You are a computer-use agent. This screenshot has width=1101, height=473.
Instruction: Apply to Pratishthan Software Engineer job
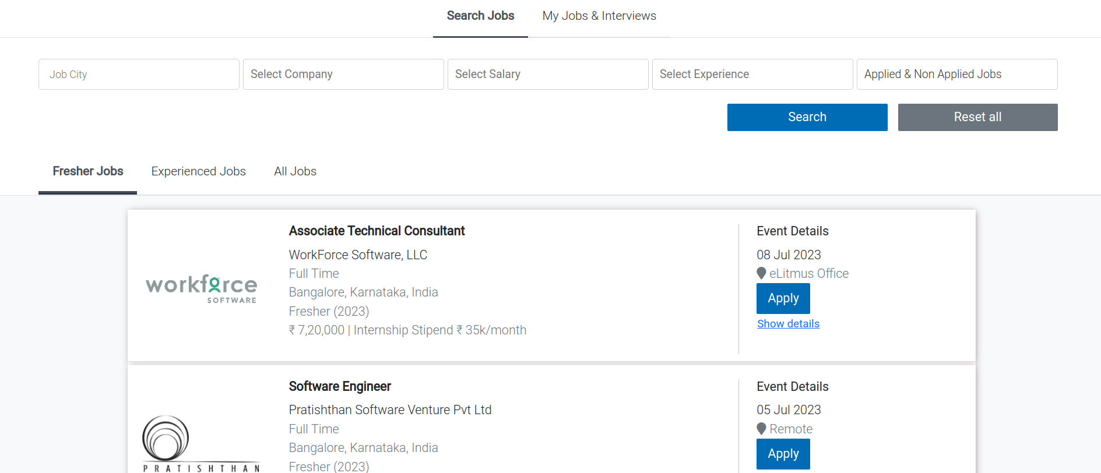[x=783, y=454]
